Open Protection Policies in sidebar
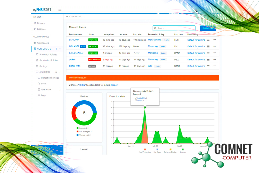This screenshot has height=173, width=259. tap(48, 55)
